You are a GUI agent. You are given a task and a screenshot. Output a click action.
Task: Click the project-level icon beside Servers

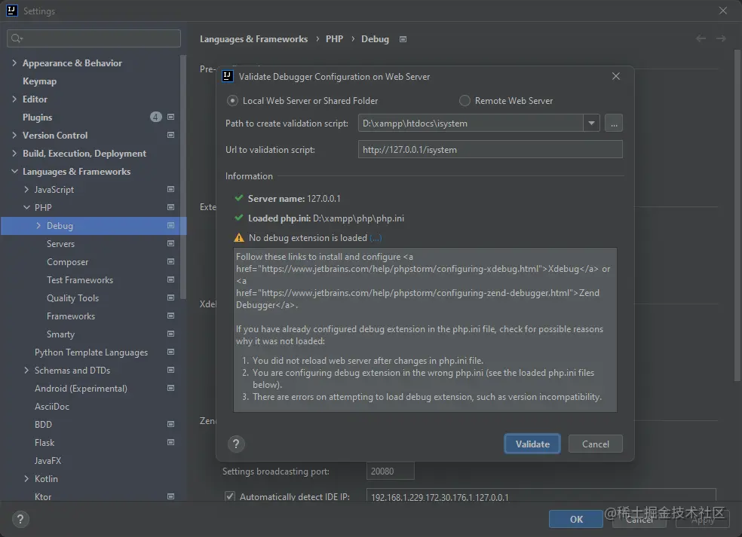(x=171, y=243)
